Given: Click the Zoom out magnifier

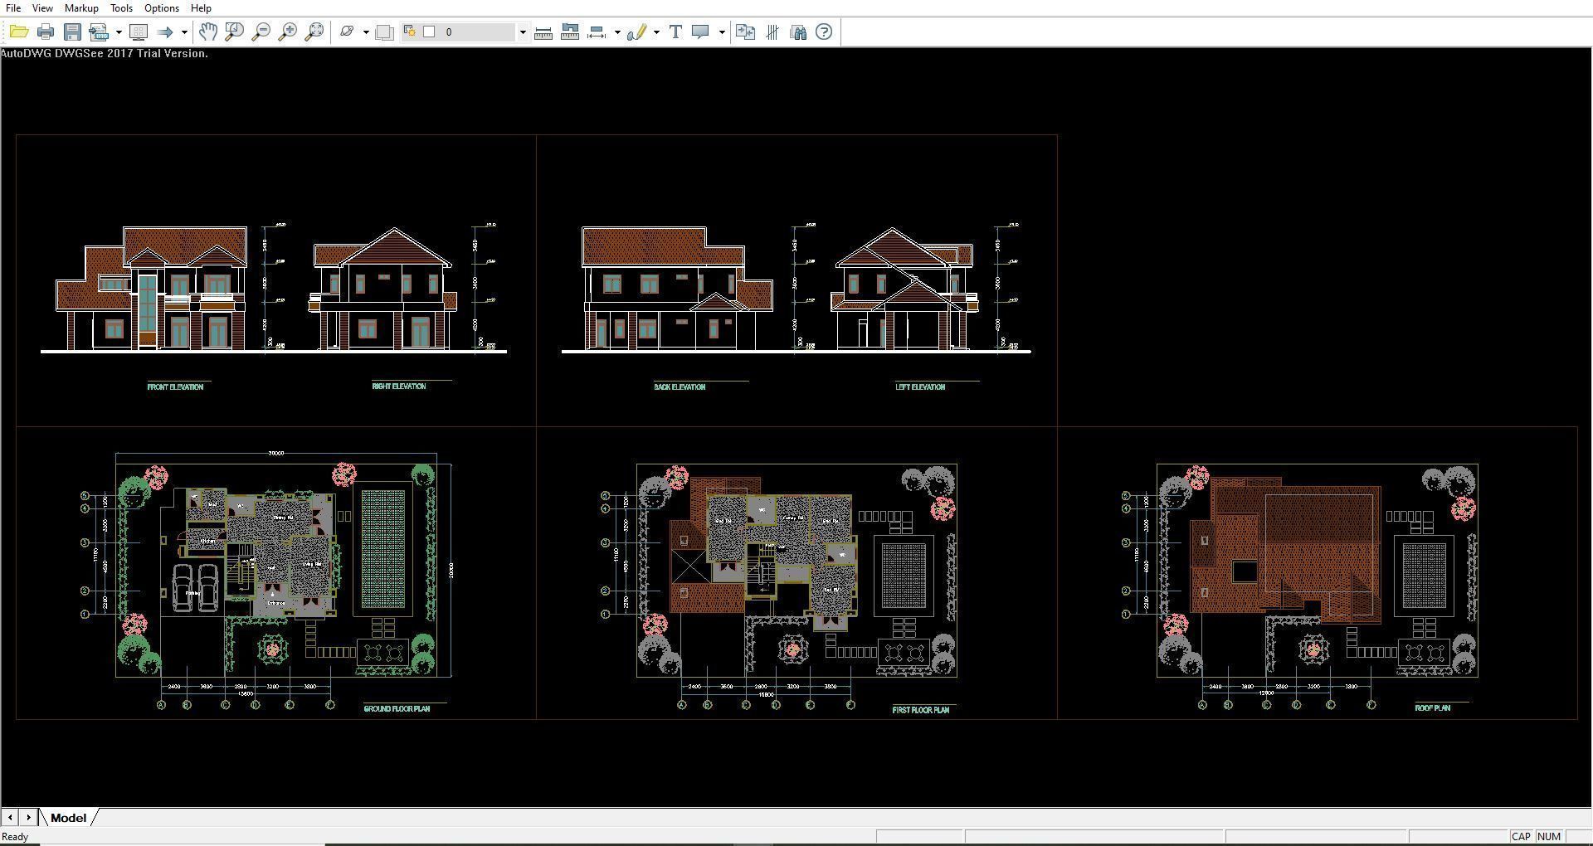Looking at the screenshot, I should (261, 32).
